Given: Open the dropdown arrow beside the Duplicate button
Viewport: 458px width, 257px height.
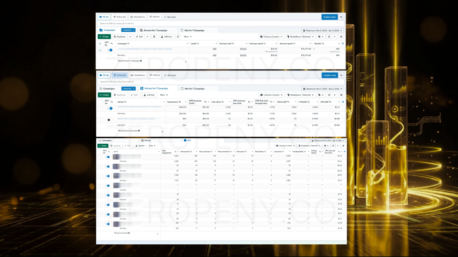Looking at the screenshot, I should click(x=130, y=37).
